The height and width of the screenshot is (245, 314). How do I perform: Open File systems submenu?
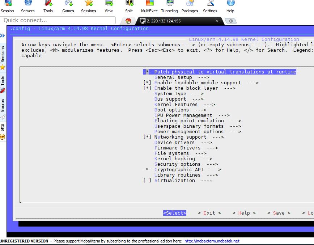point(180,153)
